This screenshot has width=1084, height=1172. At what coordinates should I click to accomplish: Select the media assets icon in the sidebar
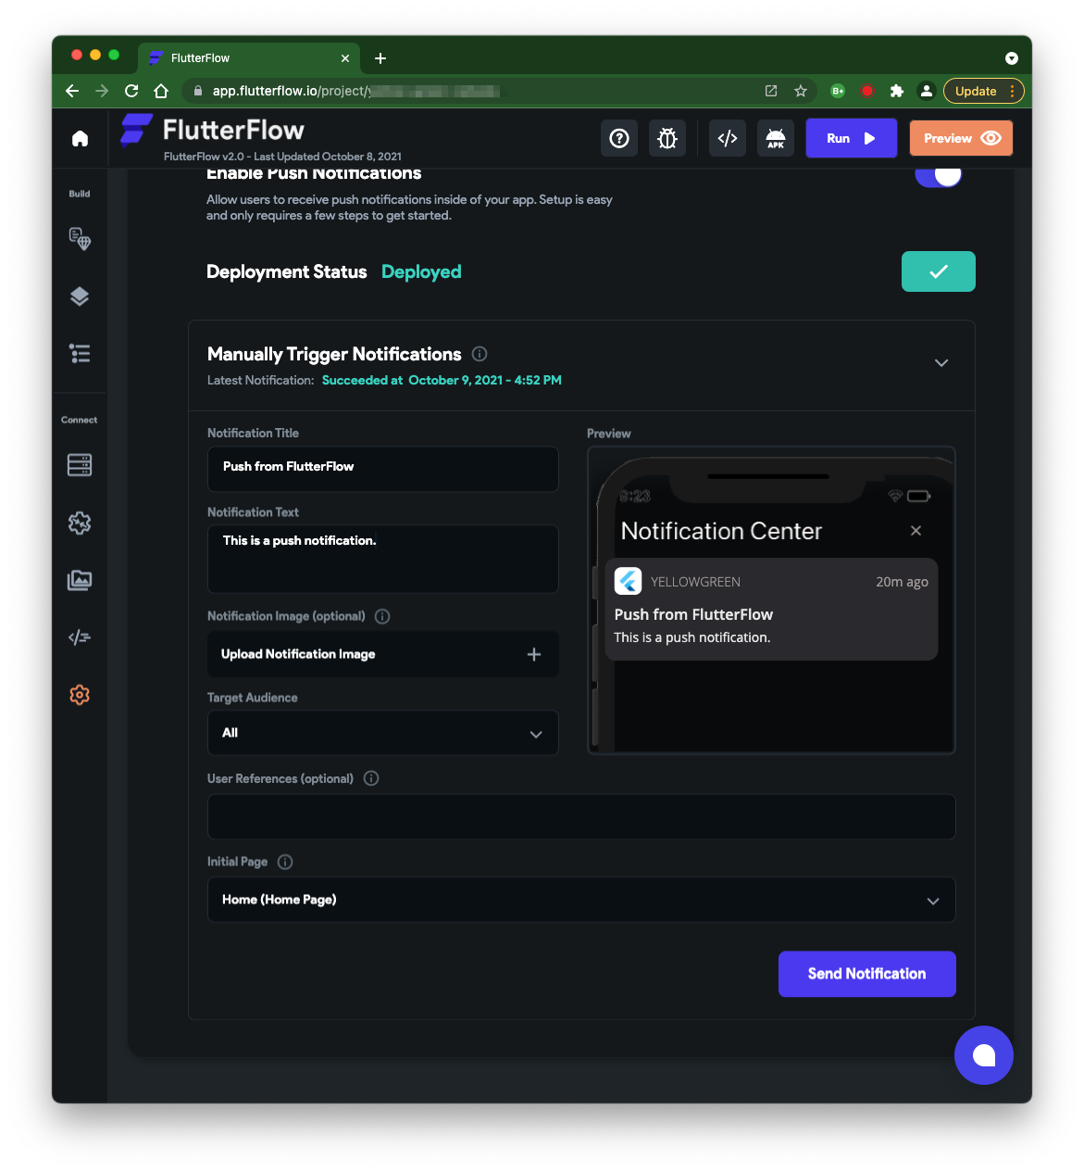(80, 579)
